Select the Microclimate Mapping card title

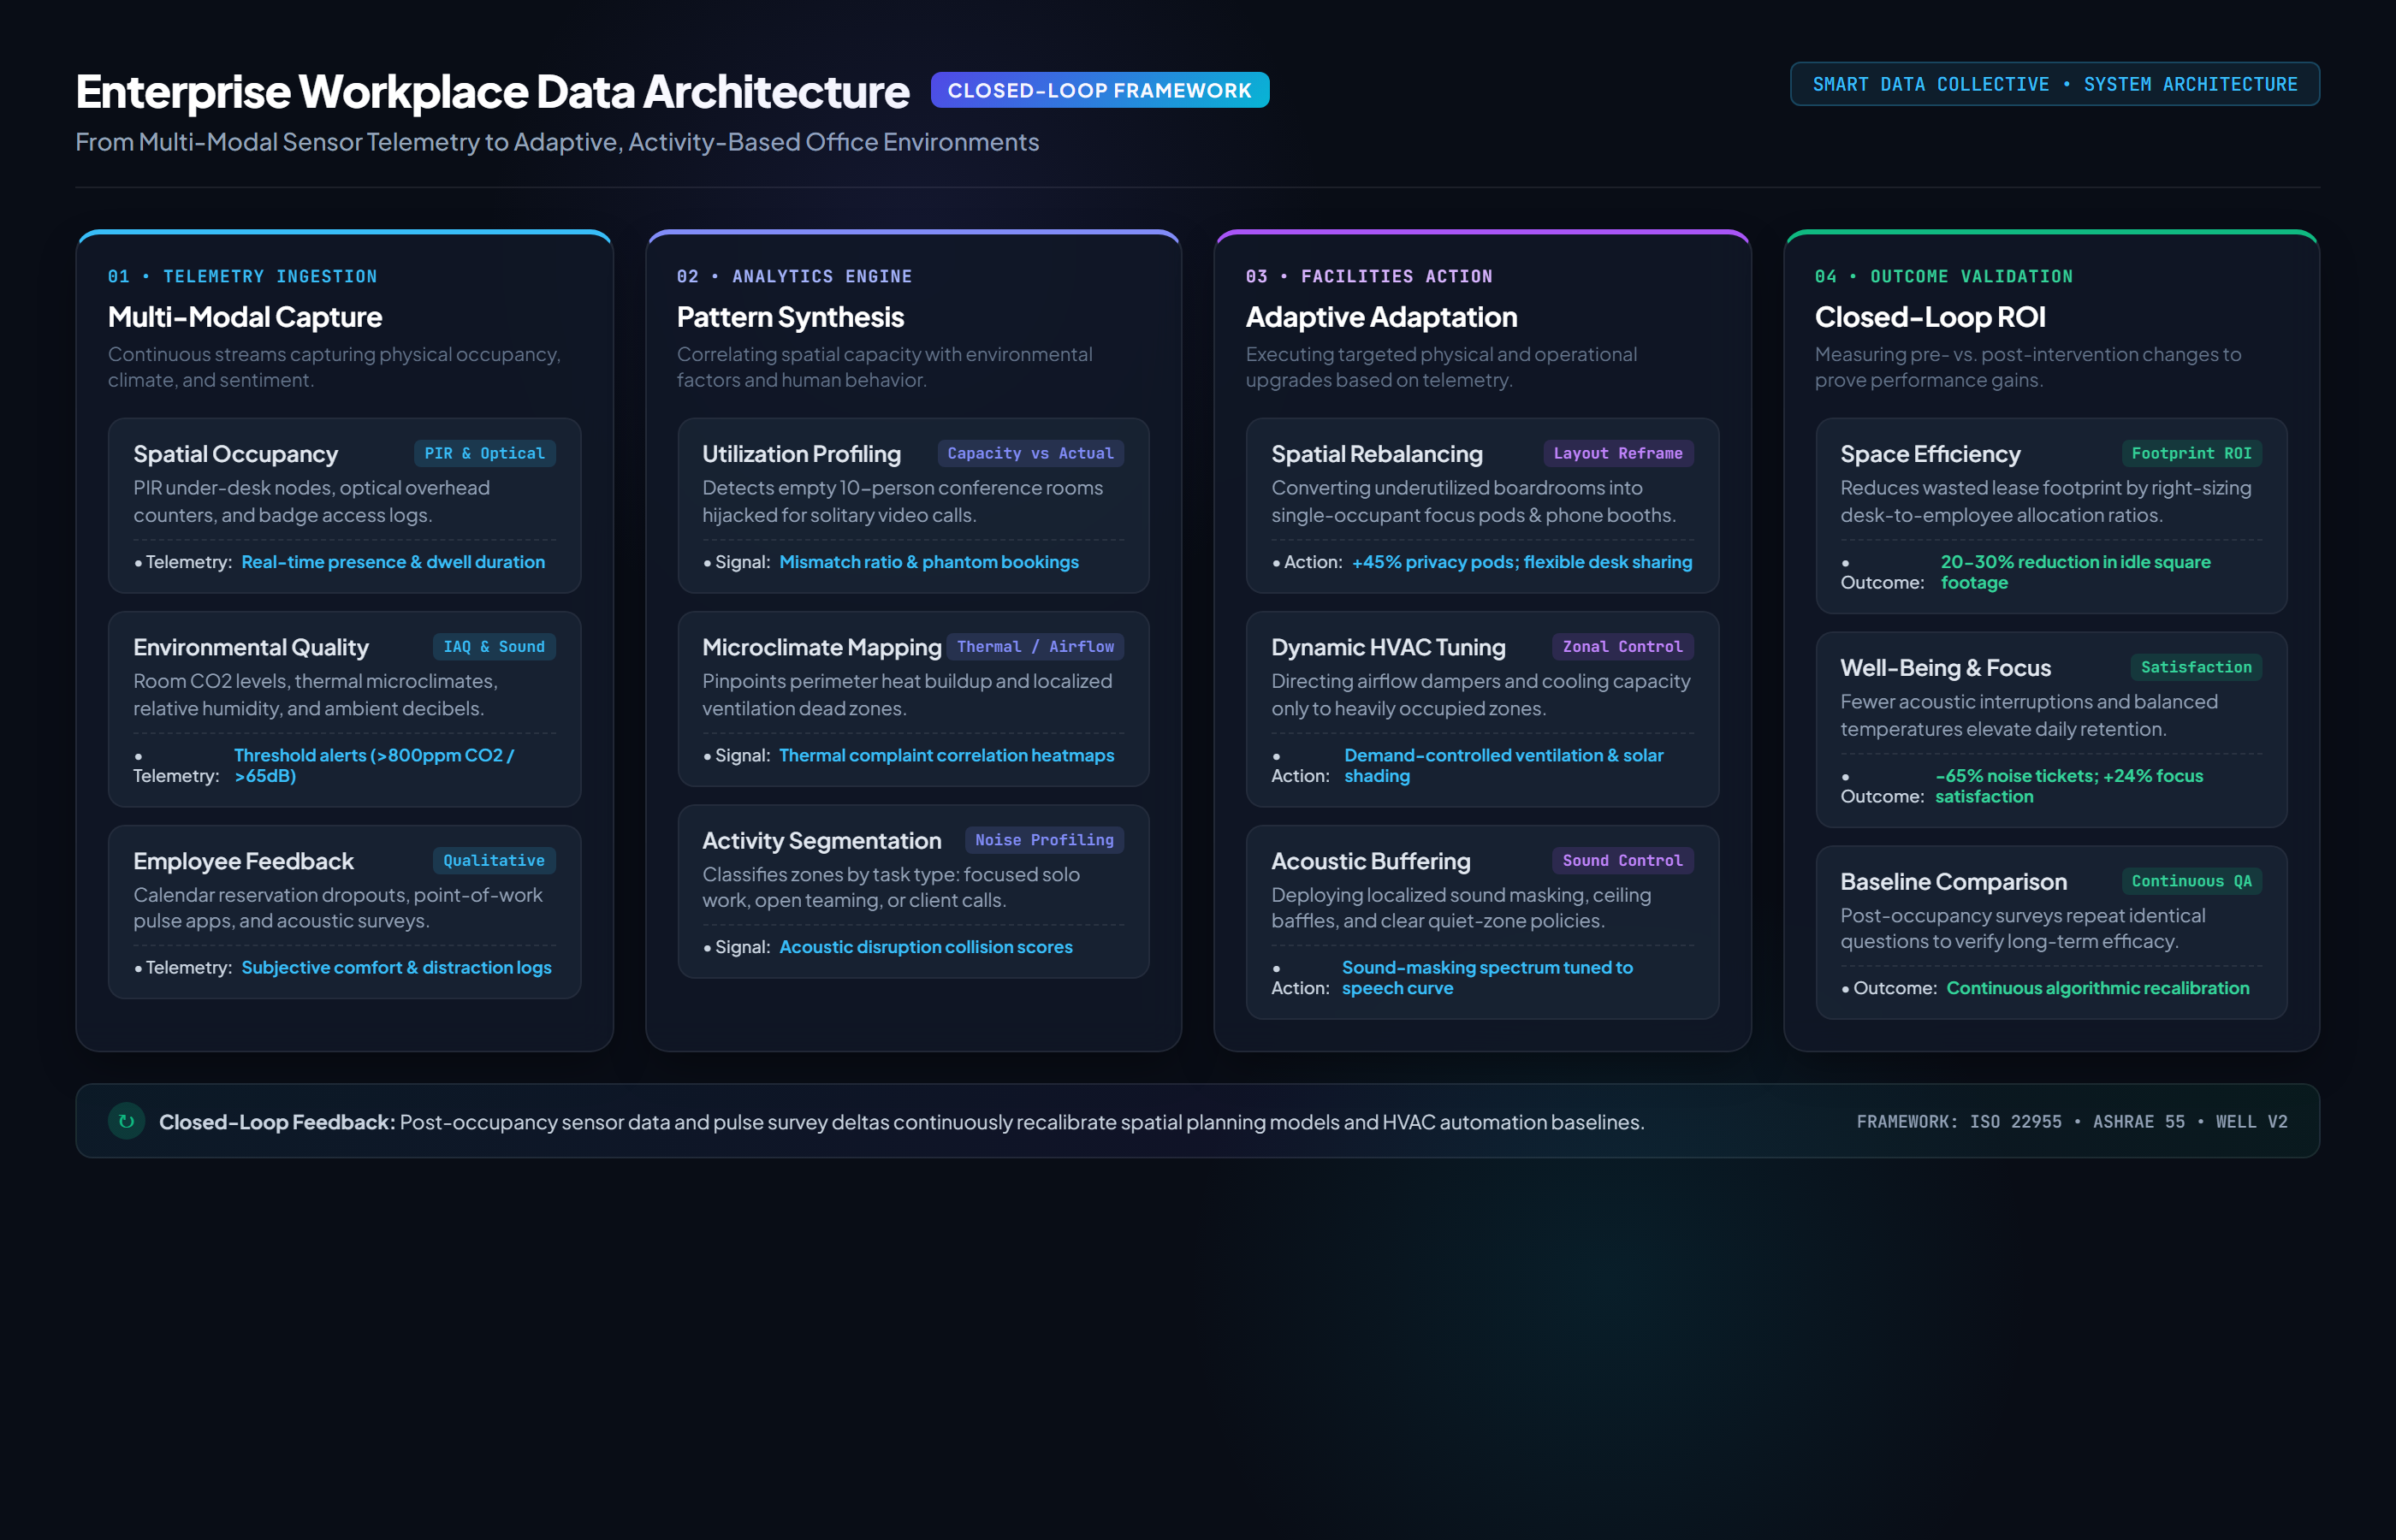822,647
